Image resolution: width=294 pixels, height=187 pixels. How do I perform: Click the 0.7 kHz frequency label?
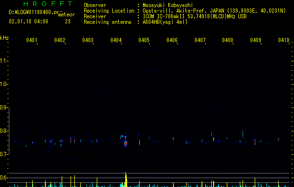coord(4,154)
